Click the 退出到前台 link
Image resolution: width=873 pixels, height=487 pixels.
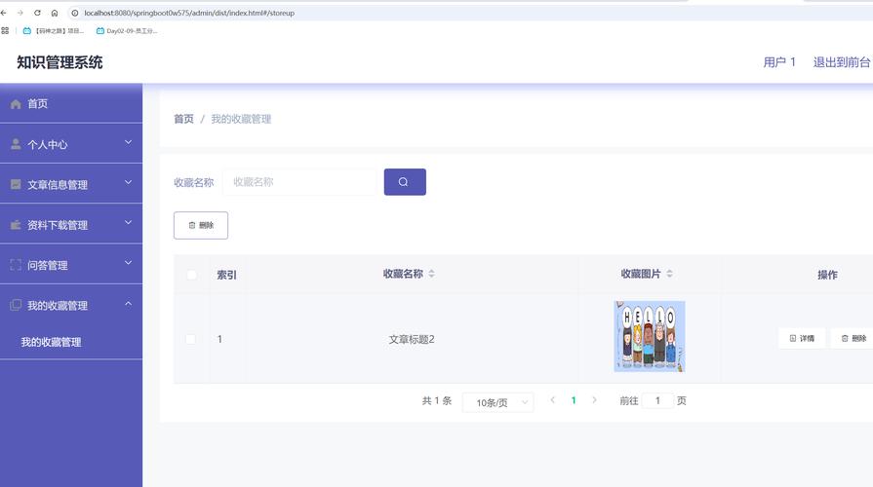[842, 62]
